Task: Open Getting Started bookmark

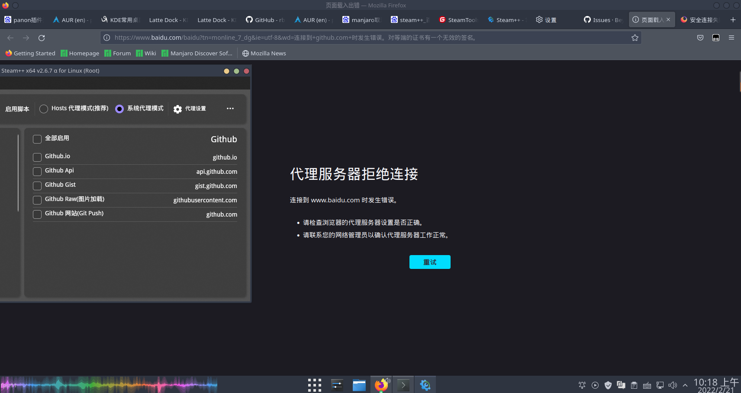Action: click(x=30, y=53)
